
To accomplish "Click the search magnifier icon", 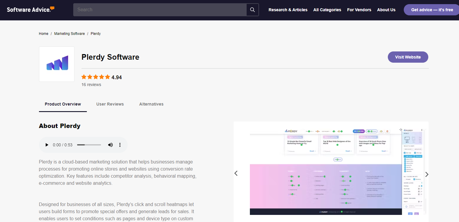I will point(253,10).
